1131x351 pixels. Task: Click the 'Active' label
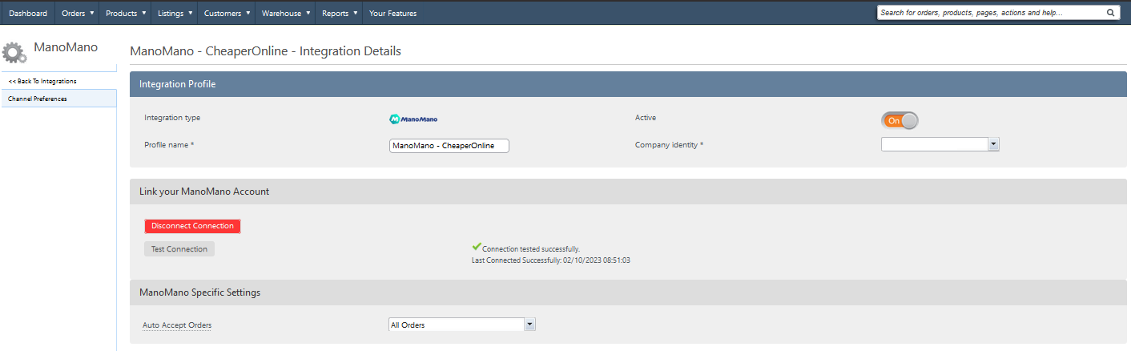(x=646, y=118)
